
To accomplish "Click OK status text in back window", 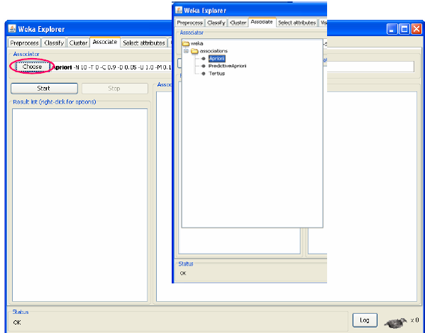I will pyautogui.click(x=17, y=322).
